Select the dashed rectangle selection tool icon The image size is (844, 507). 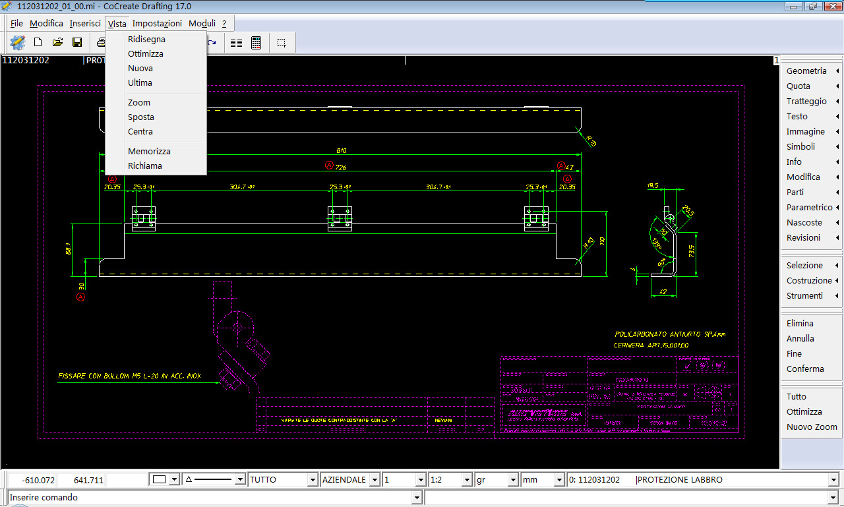(x=282, y=43)
